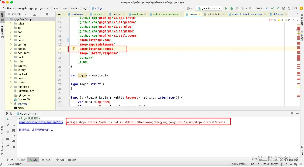This screenshot has height=167, width=304.
Task: Print the run output
Action: pyautogui.click(x=14, y=141)
